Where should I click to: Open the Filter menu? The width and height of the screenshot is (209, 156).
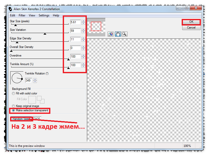(22, 15)
